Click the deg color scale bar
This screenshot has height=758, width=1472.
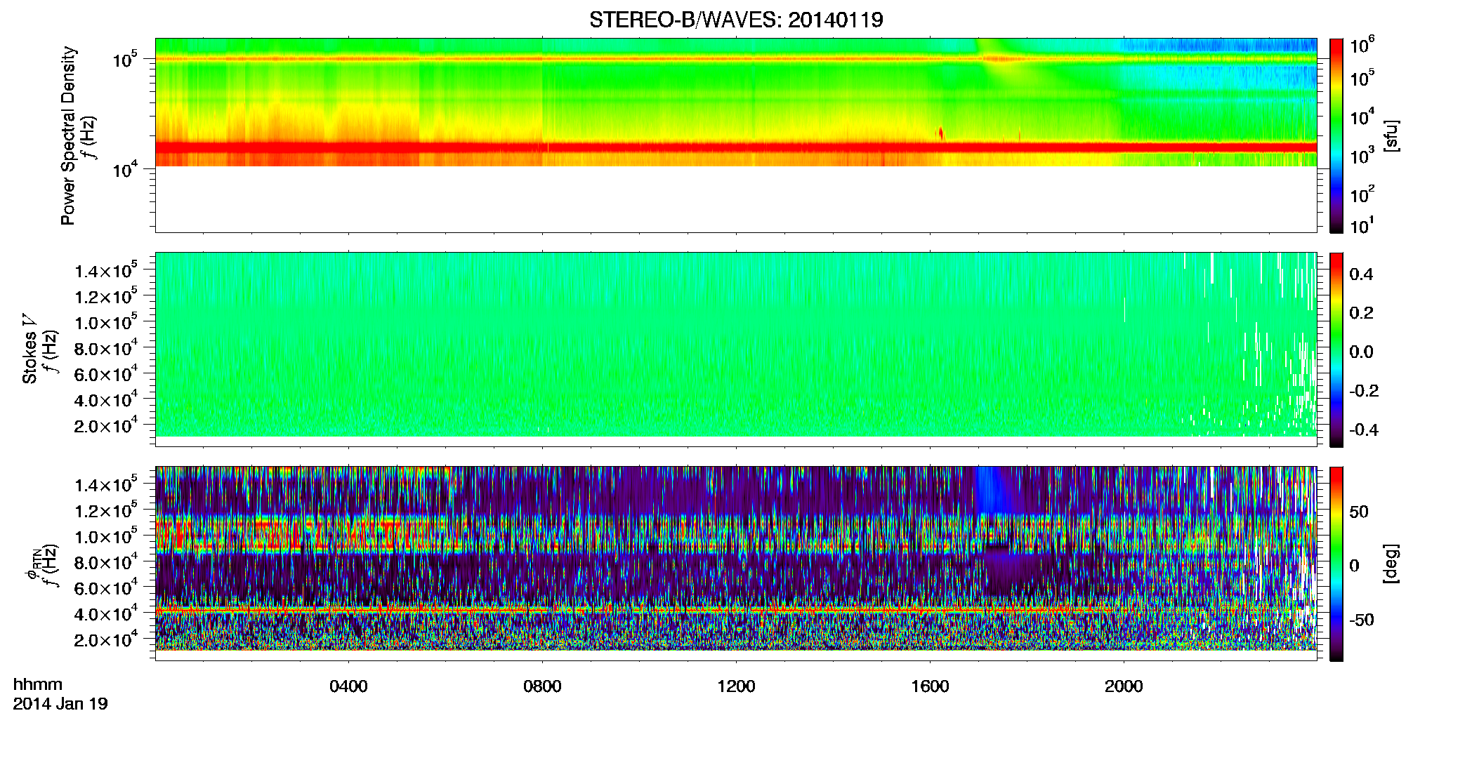point(1336,564)
